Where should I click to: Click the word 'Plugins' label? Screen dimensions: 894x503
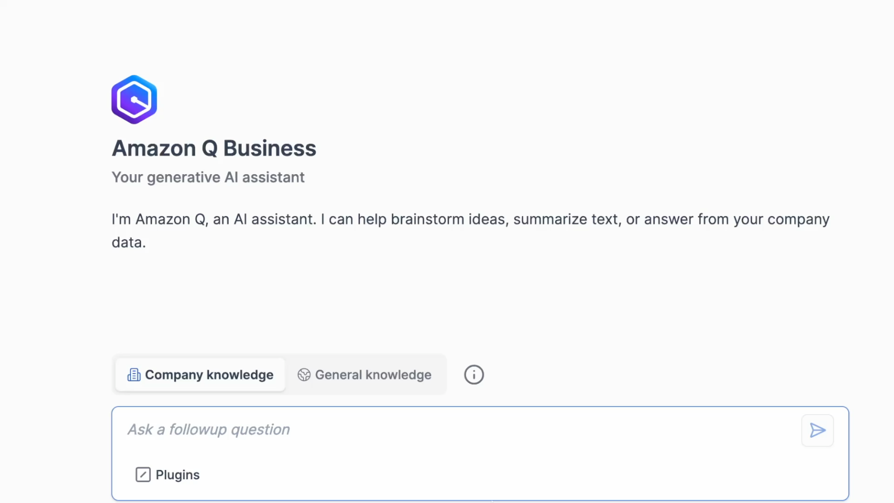178,475
